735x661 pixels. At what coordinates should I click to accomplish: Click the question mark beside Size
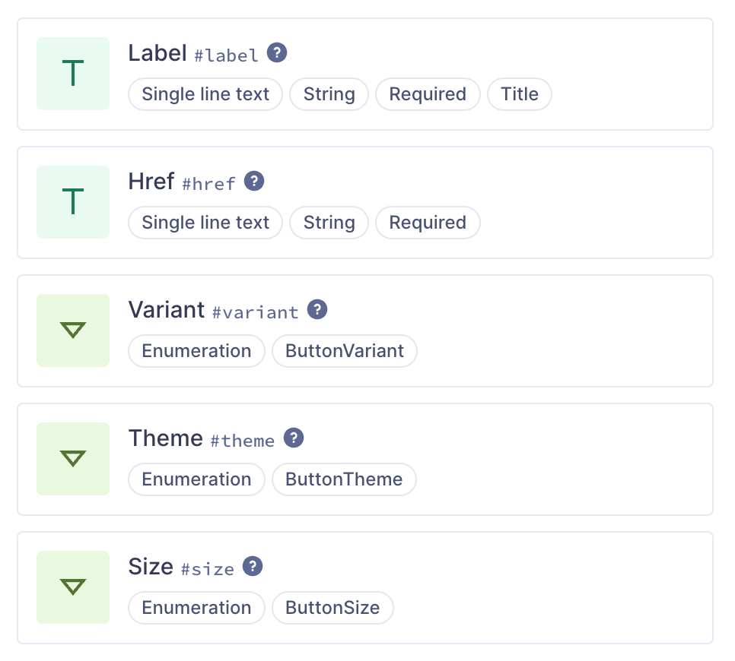pyautogui.click(x=253, y=567)
